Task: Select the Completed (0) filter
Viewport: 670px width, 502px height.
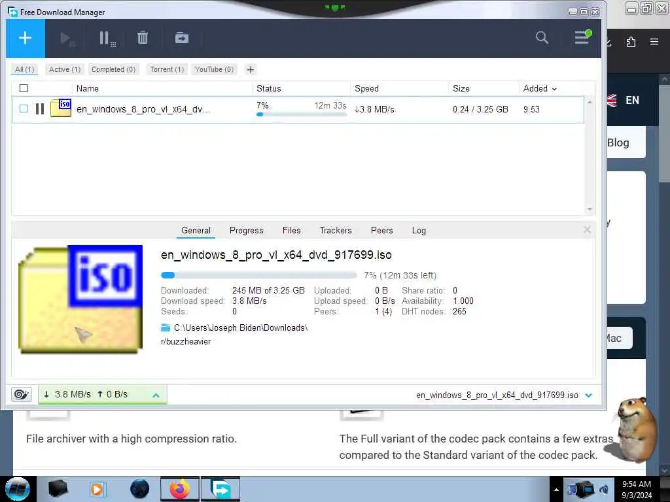Action: (114, 69)
